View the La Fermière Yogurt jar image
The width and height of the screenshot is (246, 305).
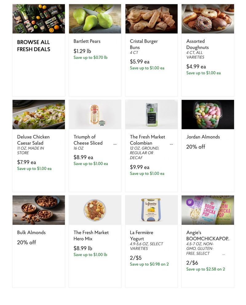[151, 210]
